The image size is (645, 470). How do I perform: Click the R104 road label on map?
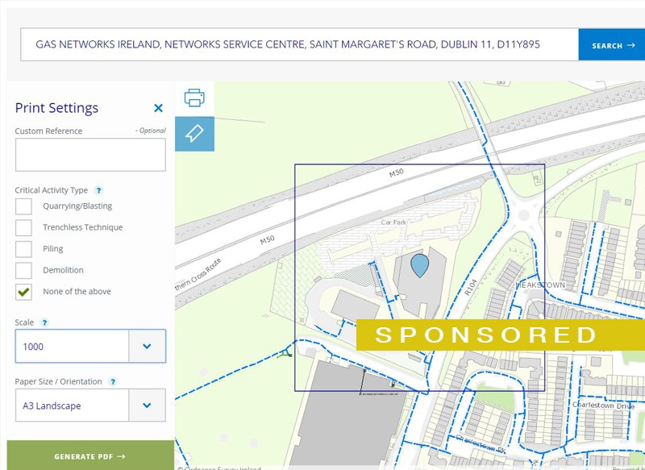(471, 288)
